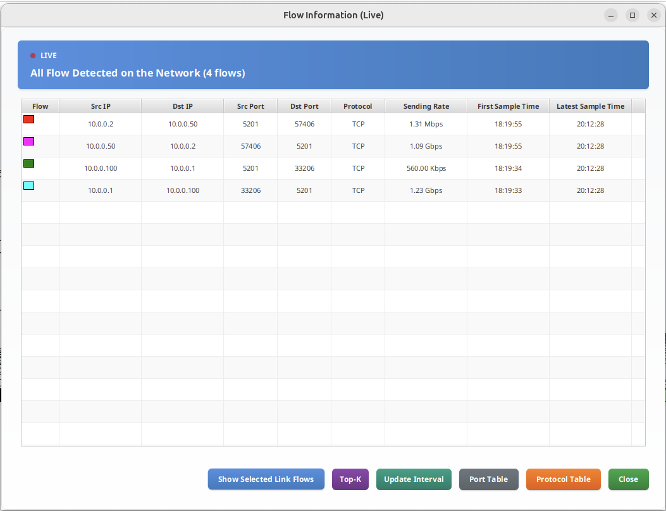
Task: Click the green Close button
Action: tap(628, 479)
